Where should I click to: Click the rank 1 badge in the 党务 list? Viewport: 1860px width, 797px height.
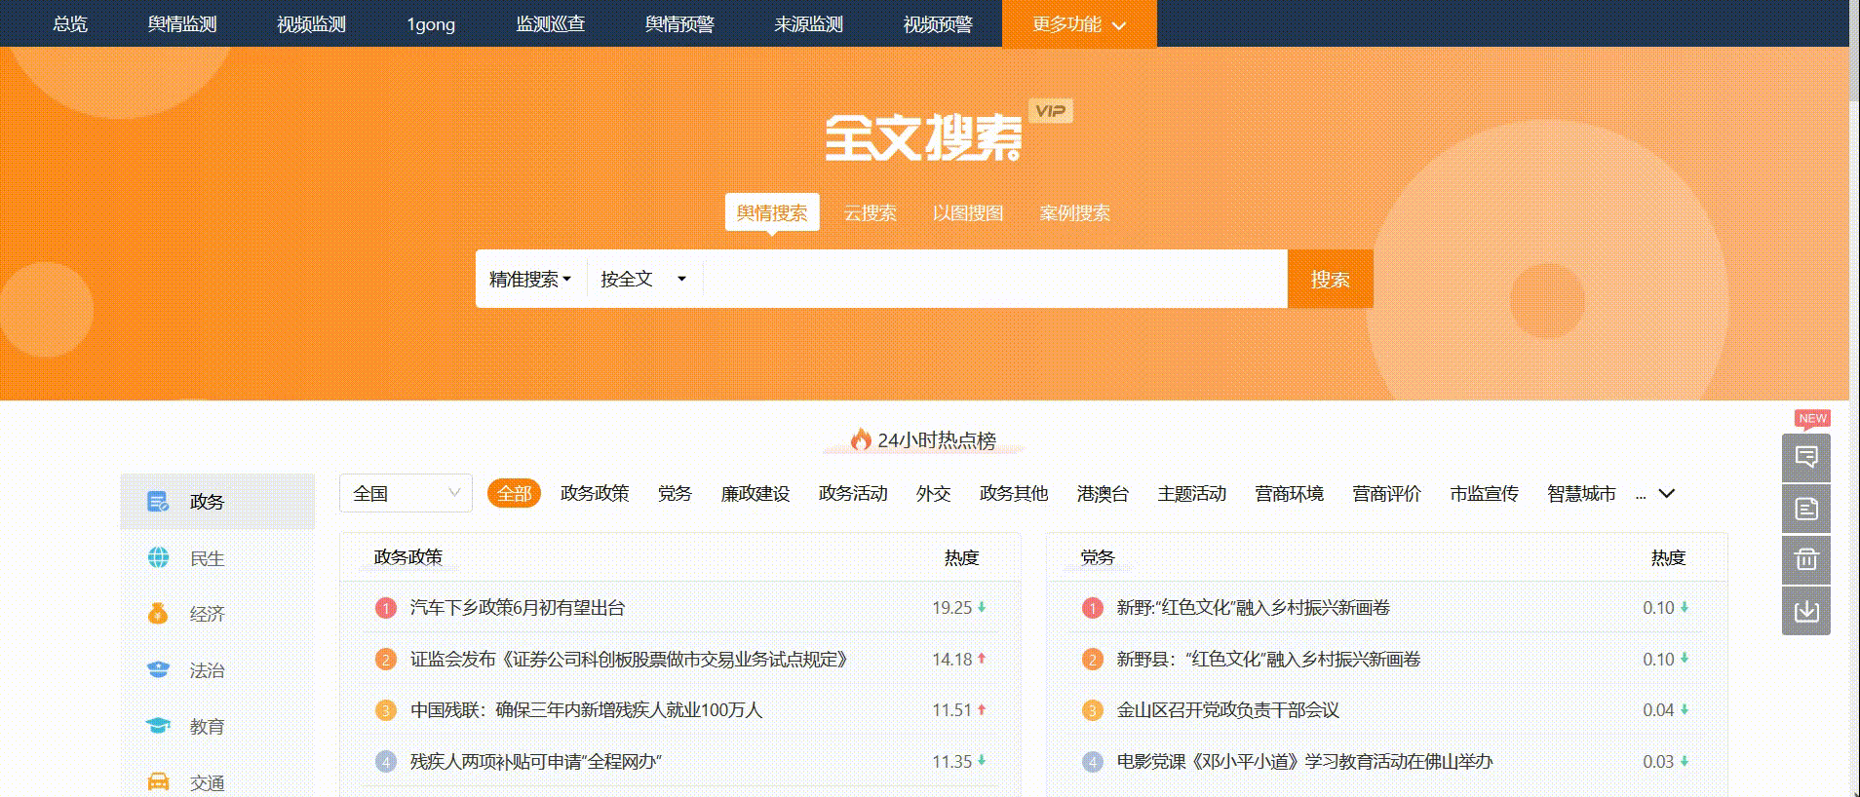pos(1093,608)
